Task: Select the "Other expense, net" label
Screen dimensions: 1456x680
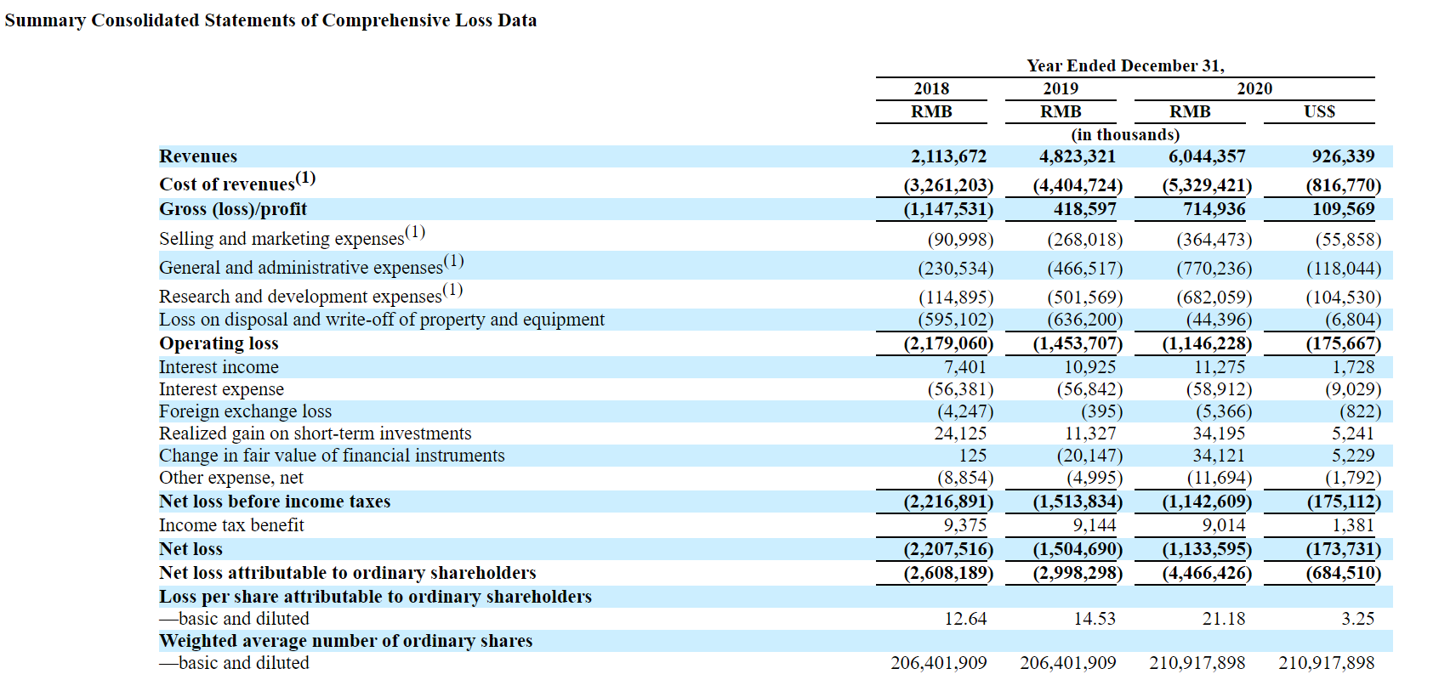Action: coord(230,478)
